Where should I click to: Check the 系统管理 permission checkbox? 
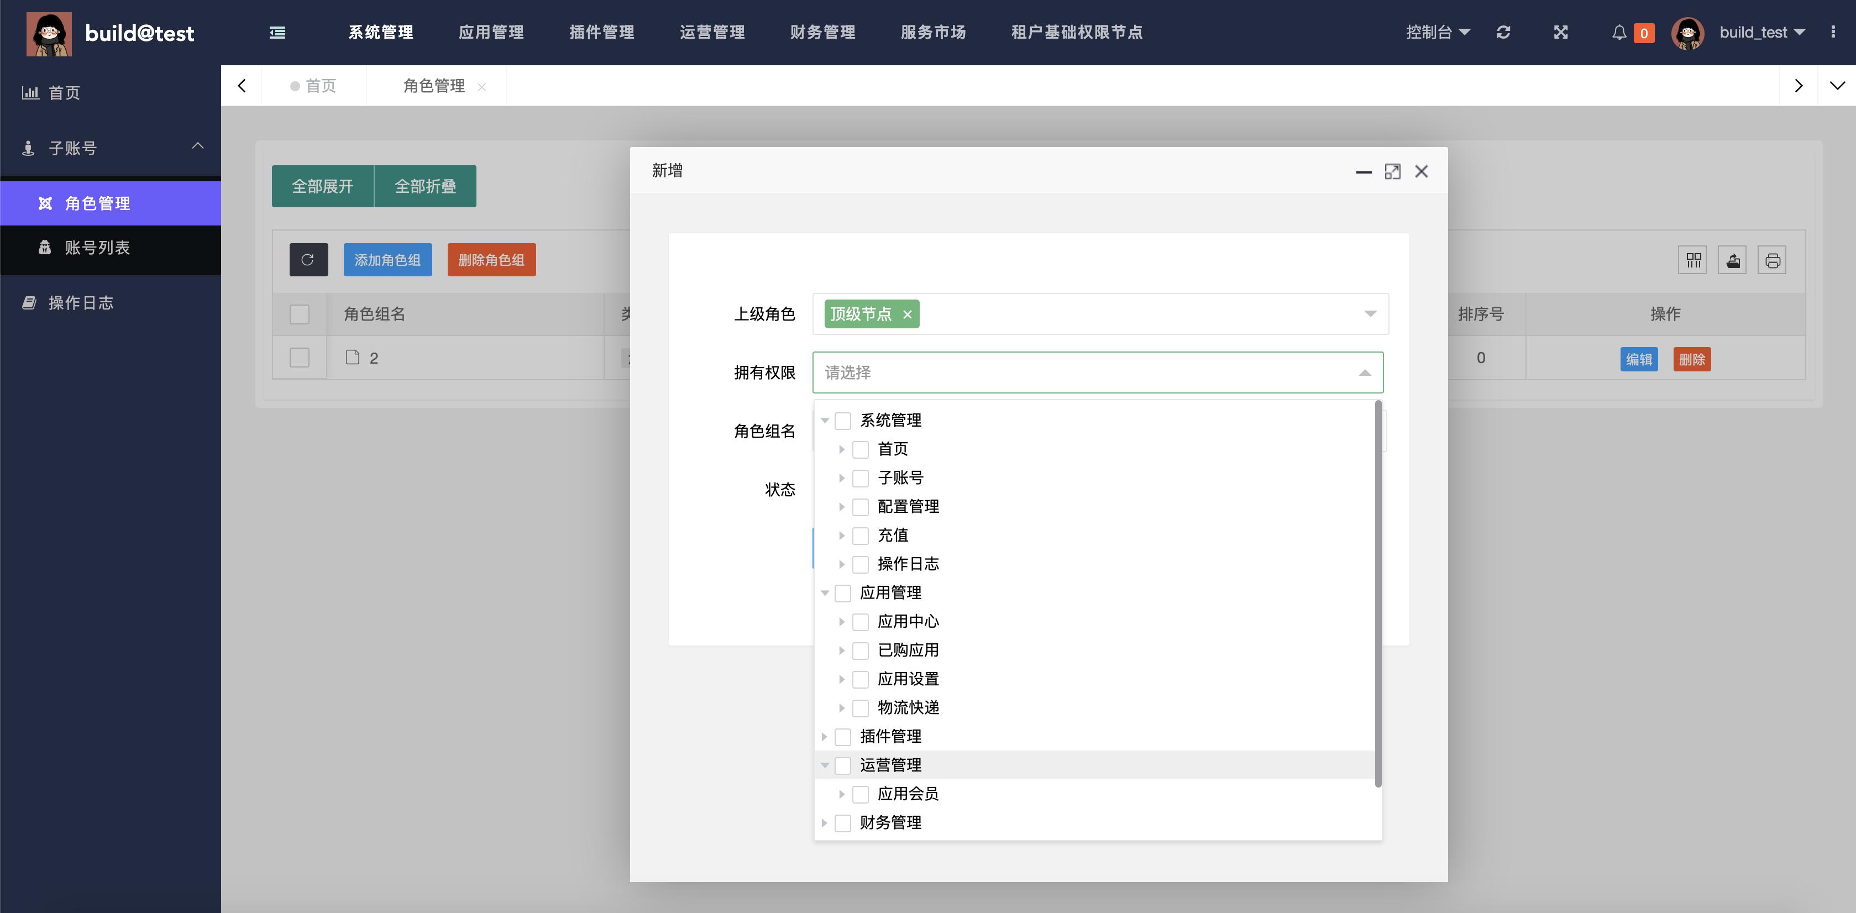point(843,420)
